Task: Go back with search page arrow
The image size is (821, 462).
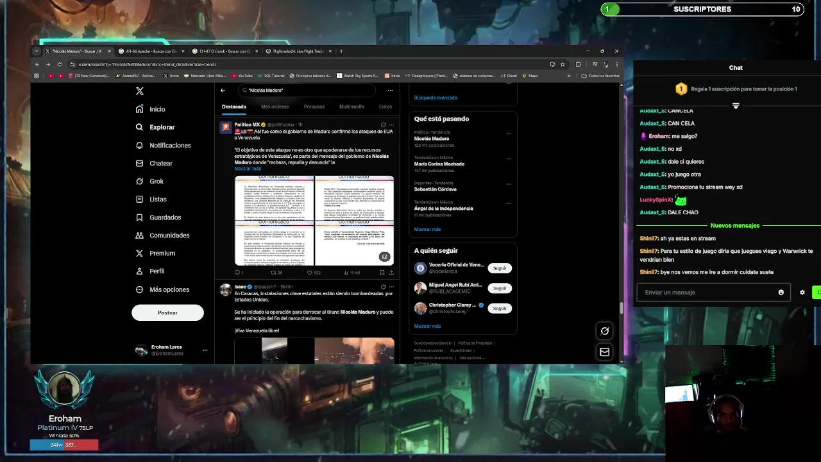Action: coord(223,90)
